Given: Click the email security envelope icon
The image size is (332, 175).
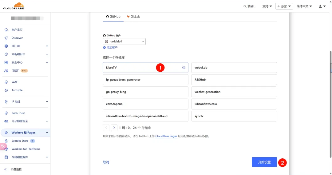Looking at the screenshot, I should coord(6,121).
